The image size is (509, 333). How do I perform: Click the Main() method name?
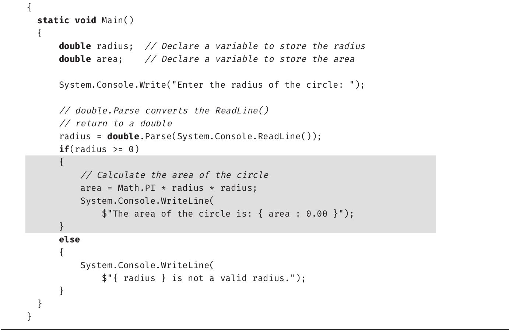pyautogui.click(x=117, y=20)
